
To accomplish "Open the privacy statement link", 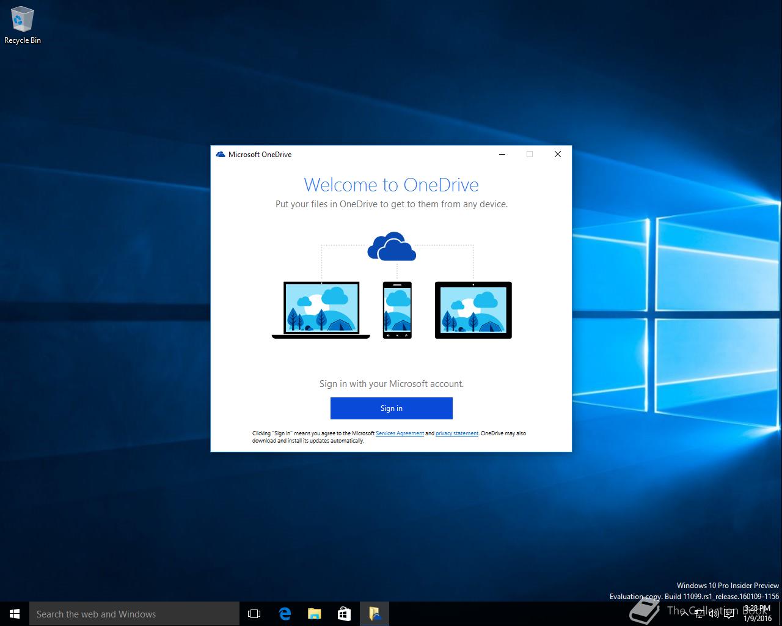I will tap(457, 433).
